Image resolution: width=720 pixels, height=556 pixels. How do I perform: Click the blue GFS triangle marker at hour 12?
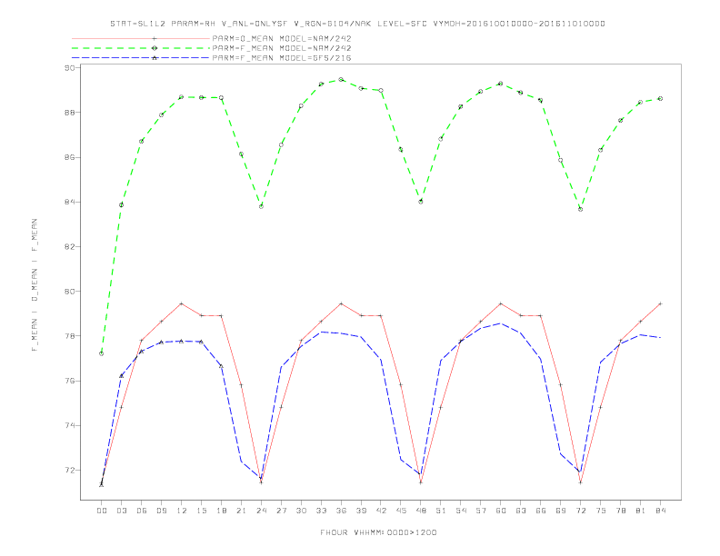pos(182,341)
